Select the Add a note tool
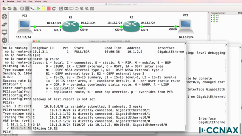The image size is (242, 136). click(61, 9)
